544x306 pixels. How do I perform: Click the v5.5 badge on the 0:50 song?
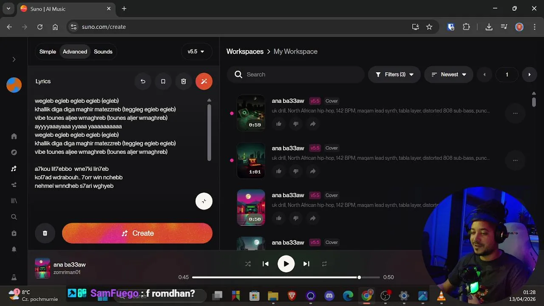coord(315,195)
